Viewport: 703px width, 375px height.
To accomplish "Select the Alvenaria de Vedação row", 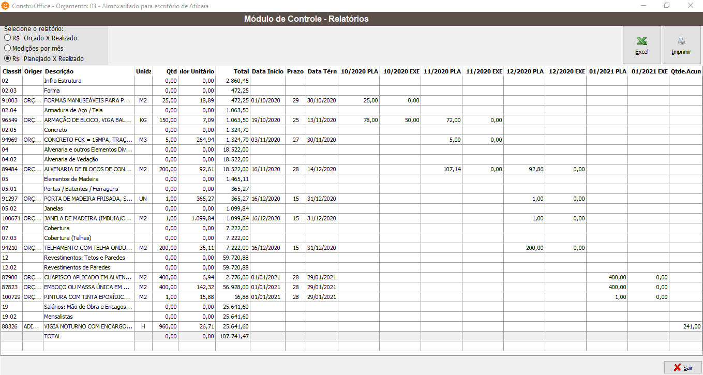I will pyautogui.click(x=351, y=159).
